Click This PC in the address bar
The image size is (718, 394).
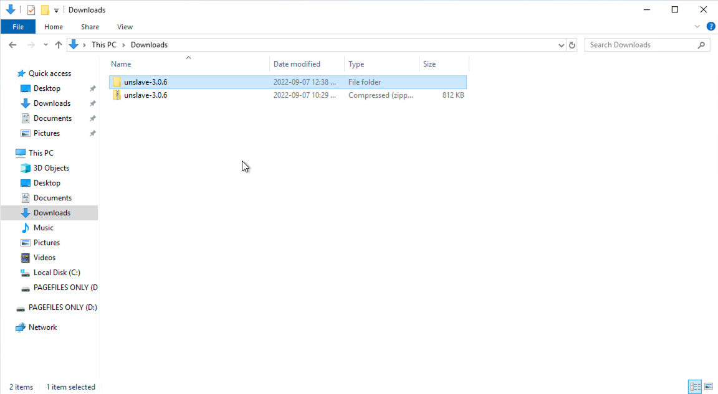click(x=104, y=45)
